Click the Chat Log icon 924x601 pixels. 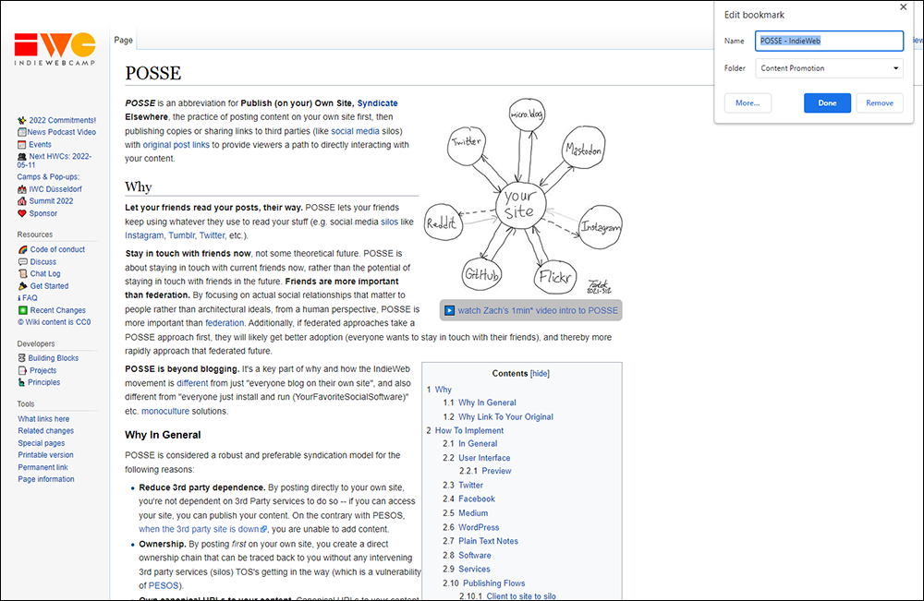point(22,273)
